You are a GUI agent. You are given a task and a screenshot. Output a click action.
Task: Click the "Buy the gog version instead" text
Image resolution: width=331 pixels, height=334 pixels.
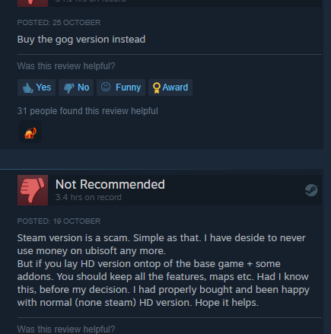(81, 40)
